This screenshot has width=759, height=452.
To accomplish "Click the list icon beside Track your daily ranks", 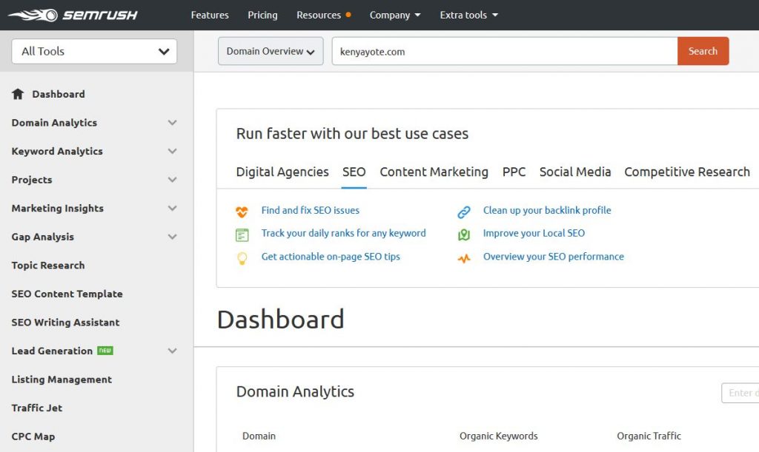I will 242,235.
